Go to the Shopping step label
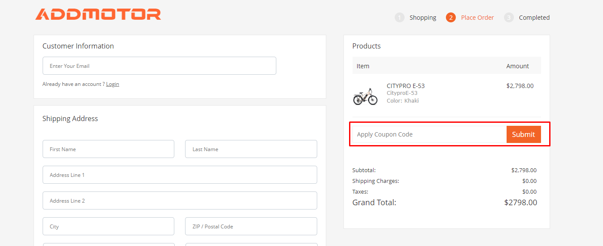This screenshot has width=603, height=246. coord(423,18)
